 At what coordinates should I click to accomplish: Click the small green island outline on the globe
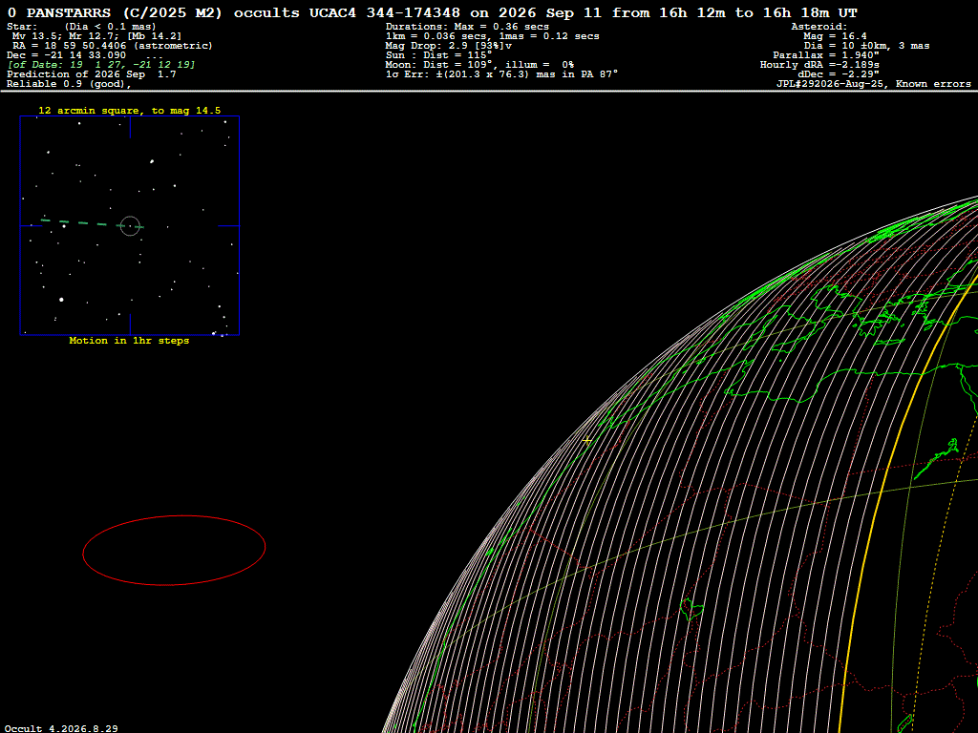tap(691, 610)
